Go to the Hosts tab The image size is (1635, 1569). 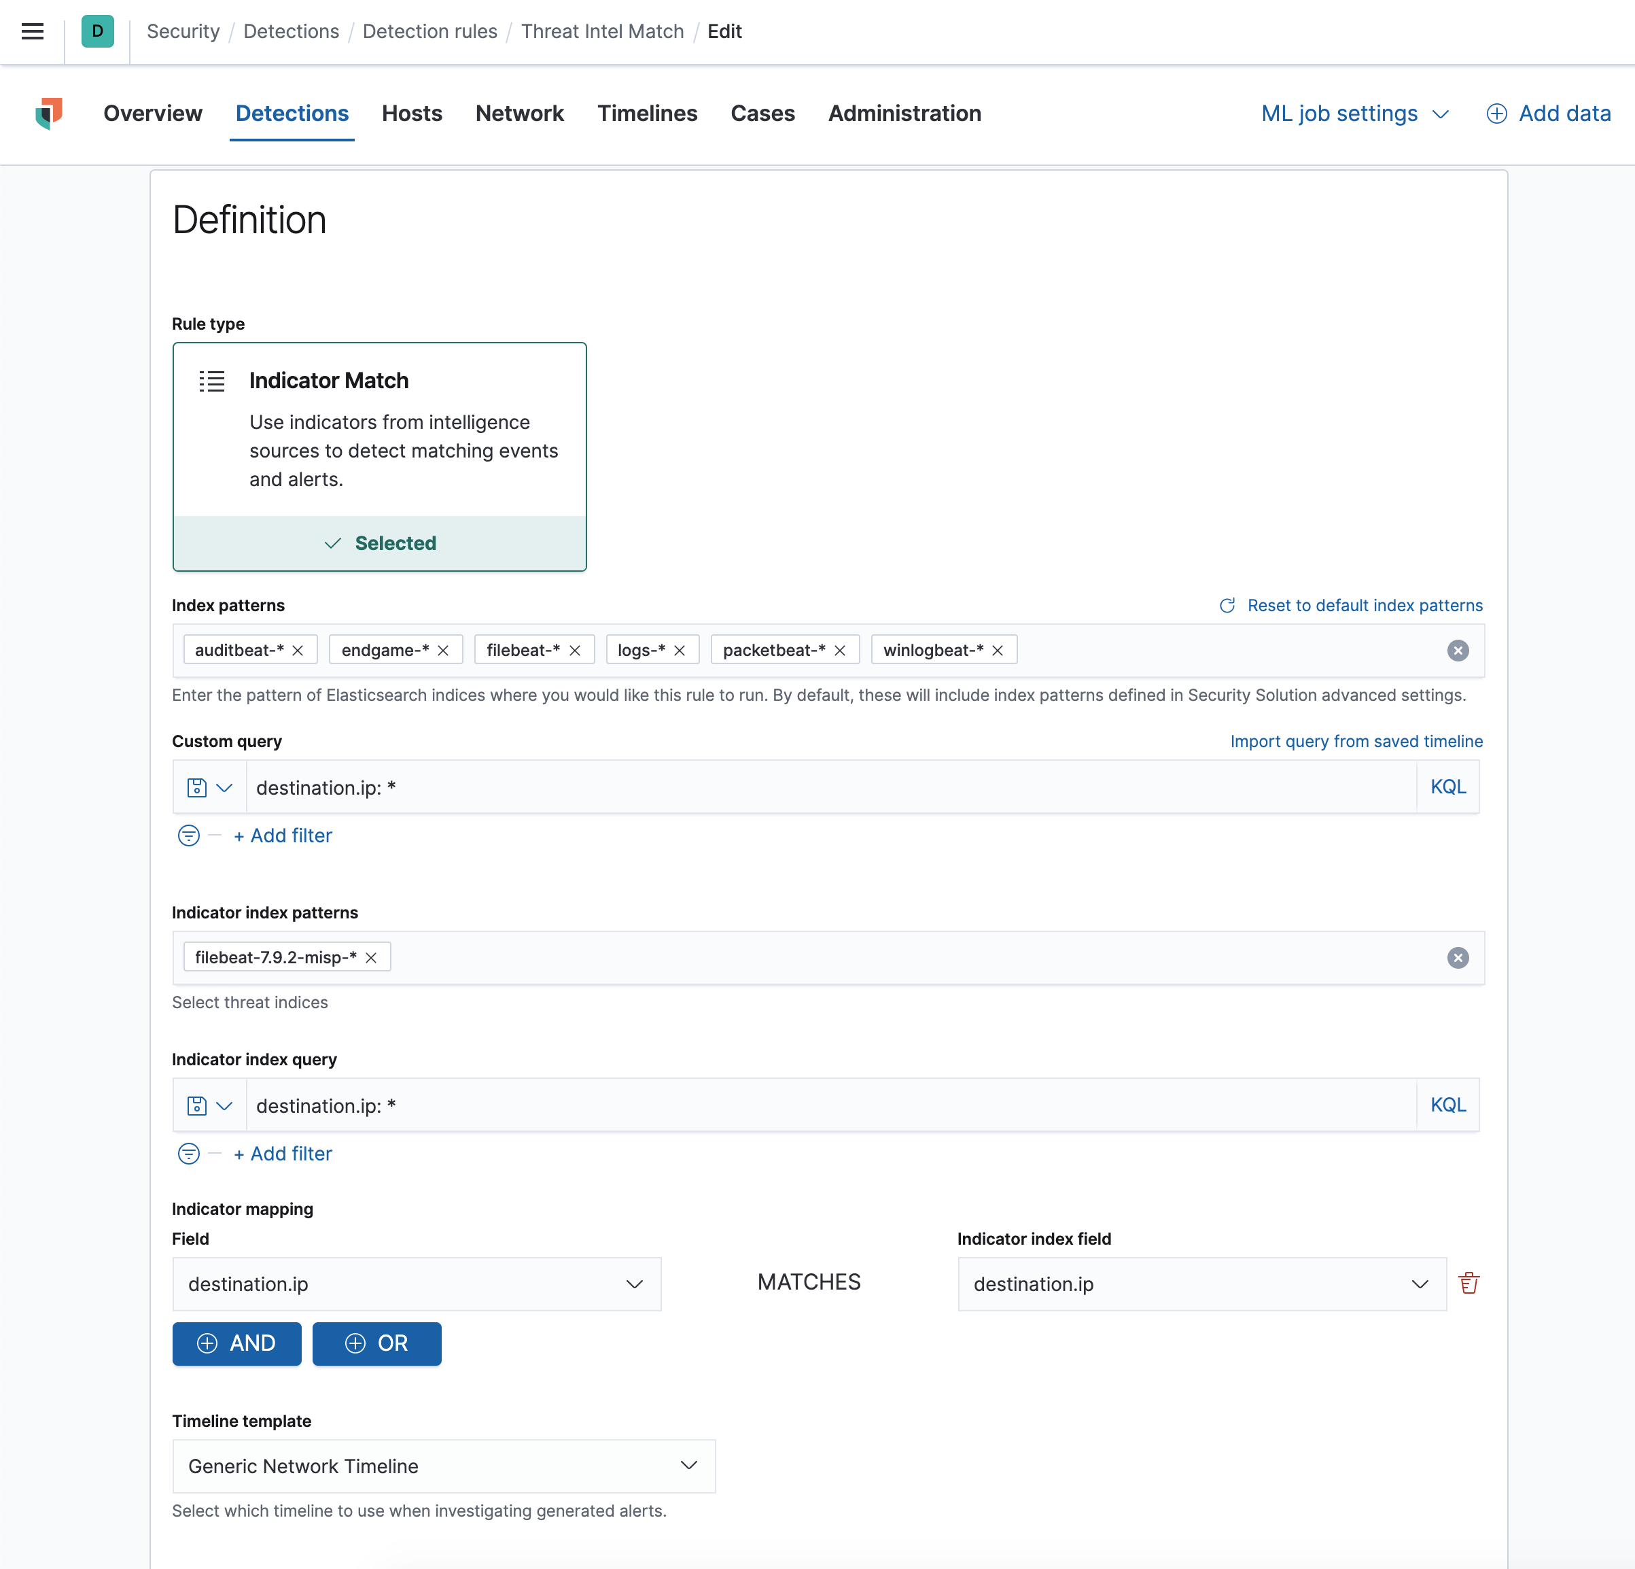[x=412, y=114]
